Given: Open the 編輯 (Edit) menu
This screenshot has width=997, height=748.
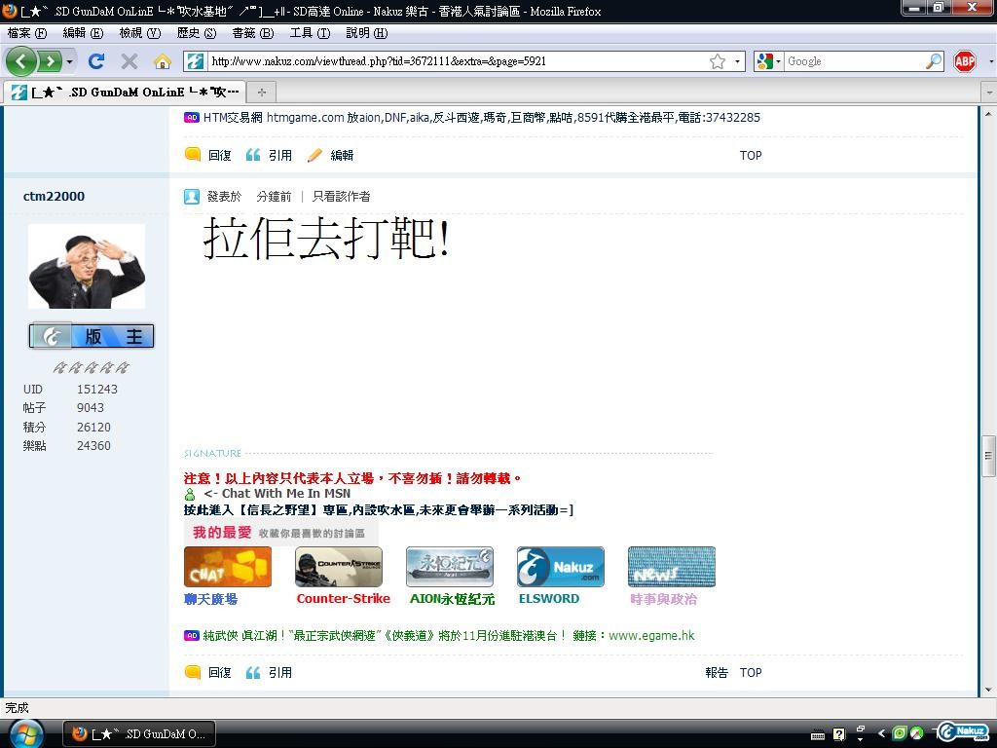Looking at the screenshot, I should click(x=83, y=33).
